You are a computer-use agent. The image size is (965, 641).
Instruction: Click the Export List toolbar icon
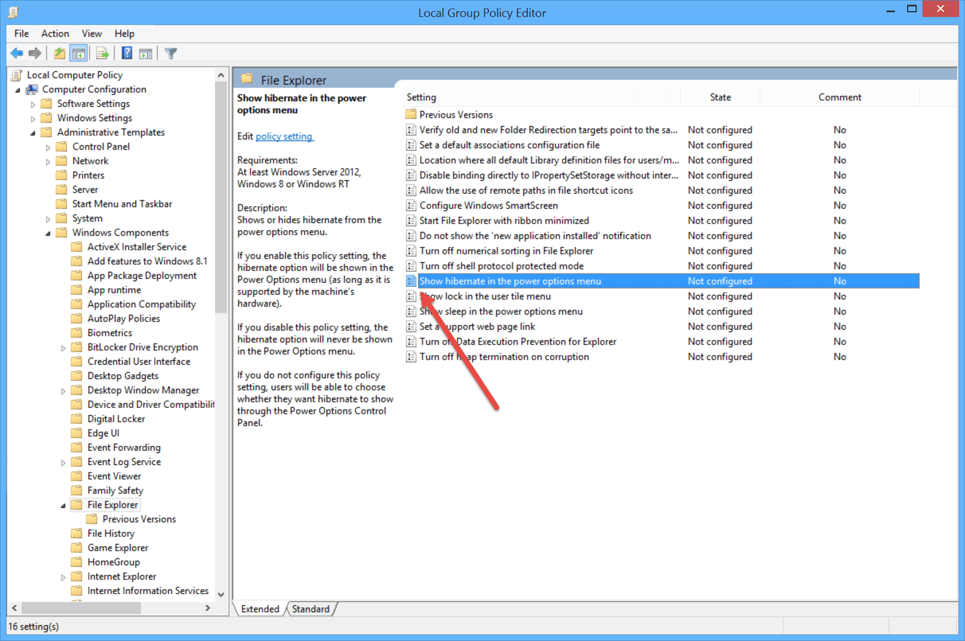(102, 54)
